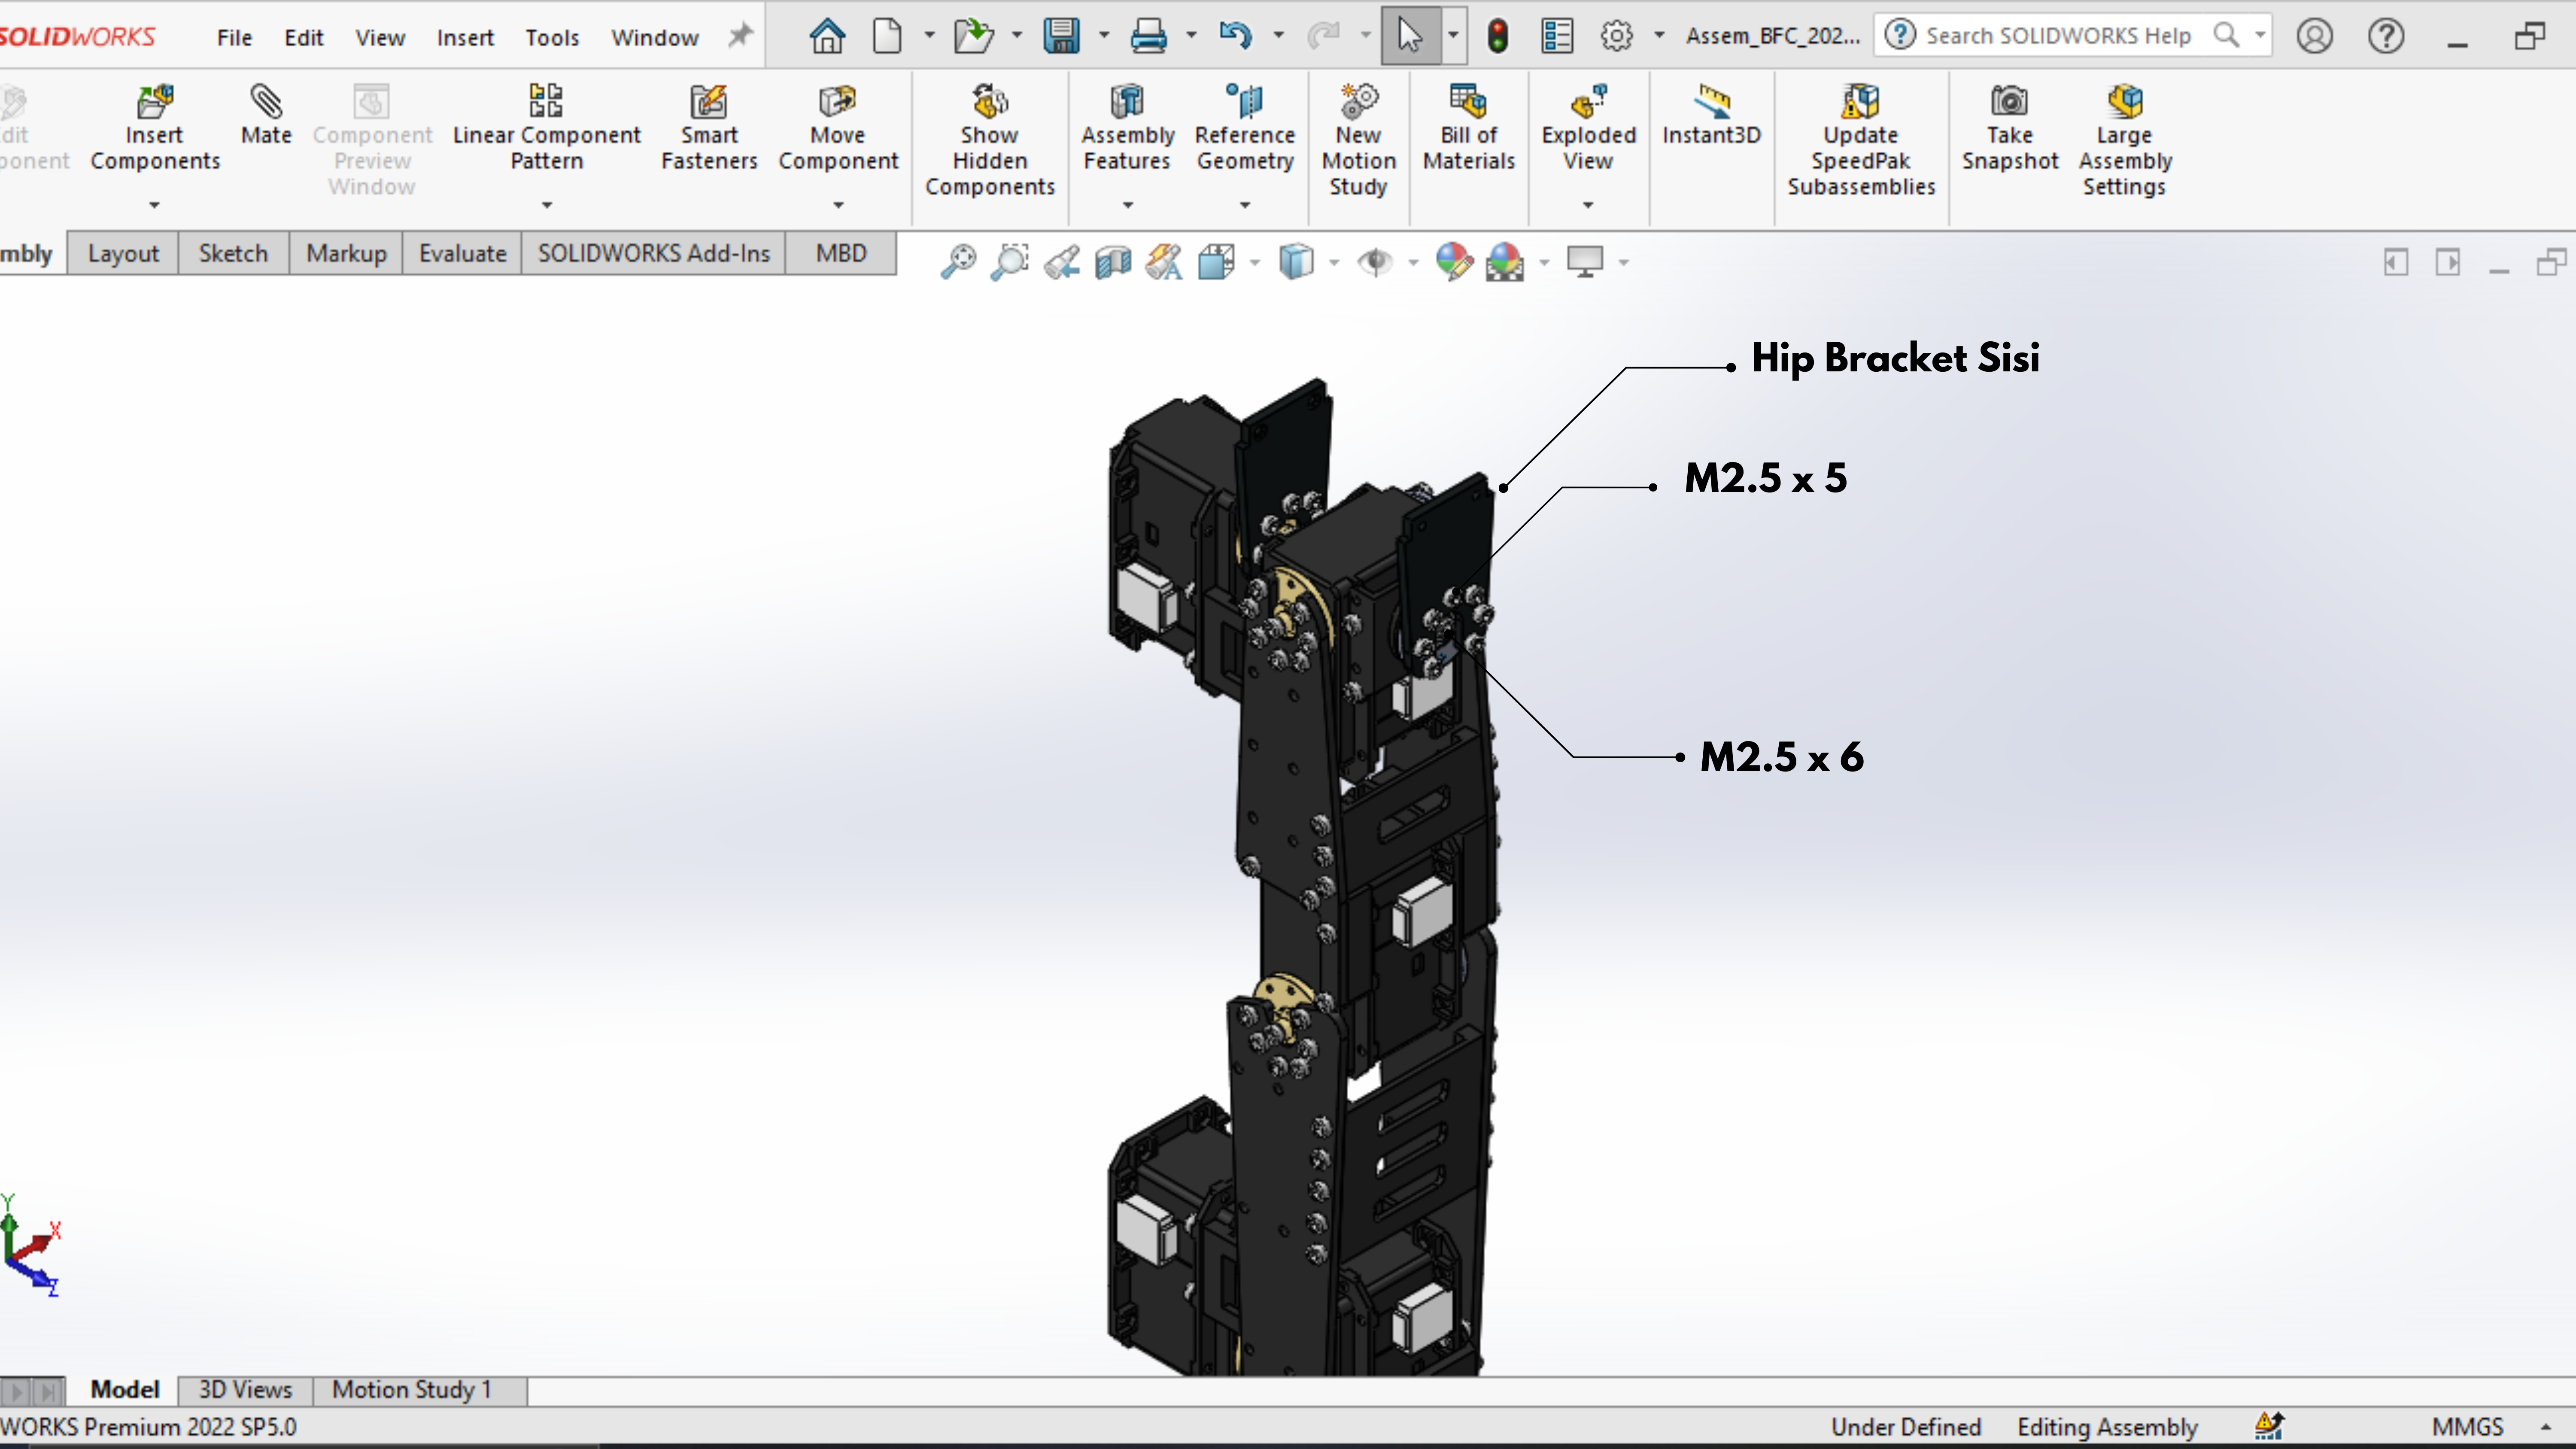
Task: Switch to the Layout tab
Action: pyautogui.click(x=123, y=254)
